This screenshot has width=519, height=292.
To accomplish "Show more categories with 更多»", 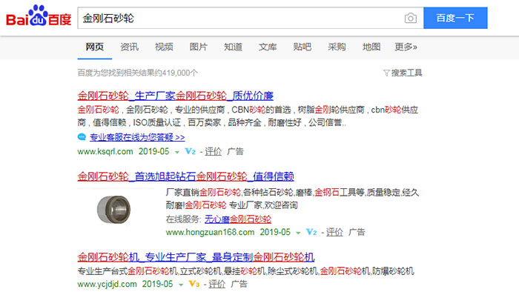I will tap(406, 47).
